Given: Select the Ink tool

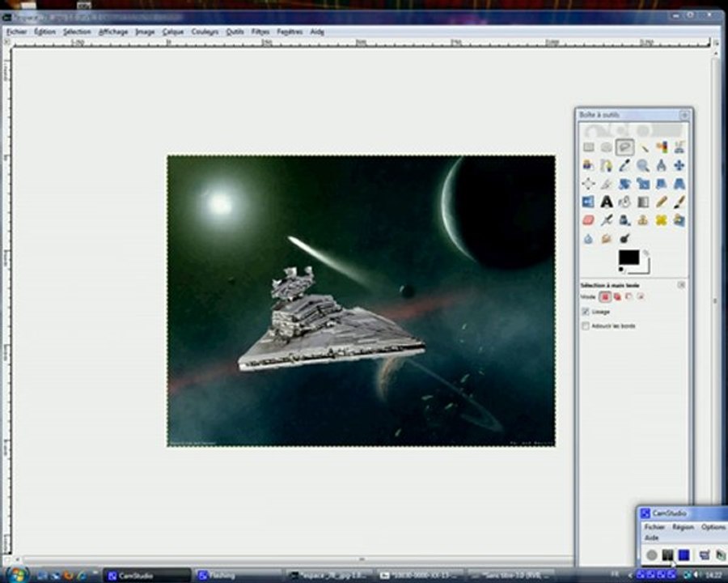Looking at the screenshot, I should (625, 220).
